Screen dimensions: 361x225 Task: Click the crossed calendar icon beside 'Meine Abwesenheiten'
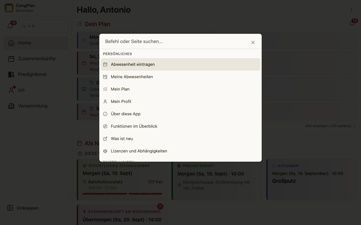[105, 77]
